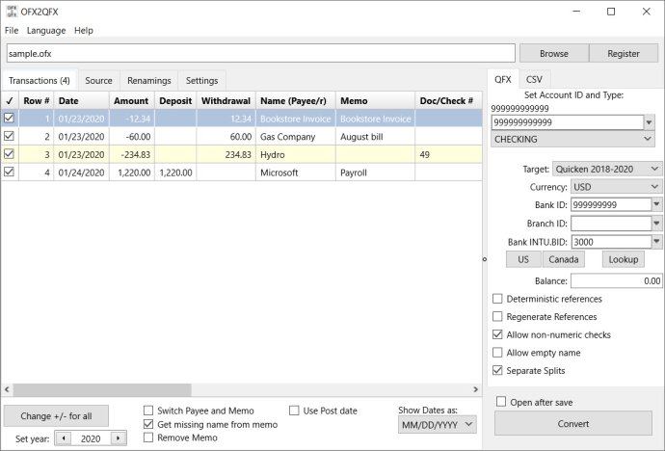Click the scroll left arrow
This screenshot has height=451, width=665.
[x=7, y=389]
